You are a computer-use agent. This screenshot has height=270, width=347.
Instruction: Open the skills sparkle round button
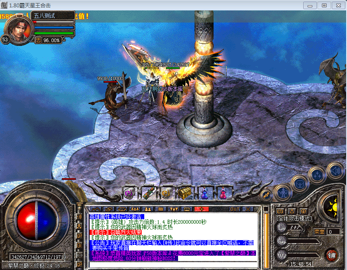(318, 175)
